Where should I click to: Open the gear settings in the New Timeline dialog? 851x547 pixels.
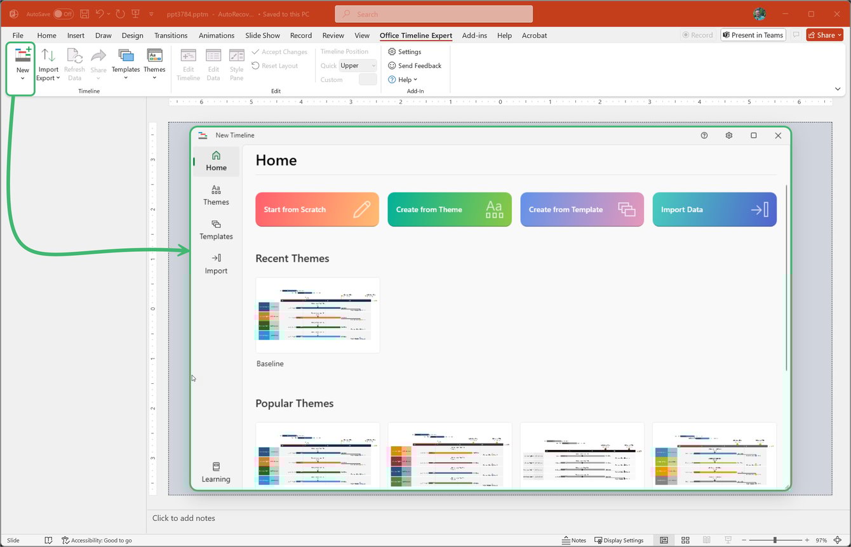(728, 135)
